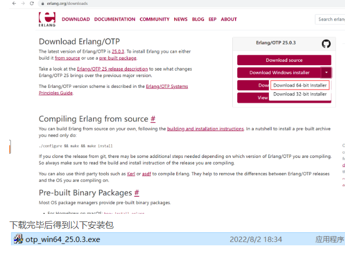Choose Download 64-bit Installer option
The image size is (345, 254).
point(300,85)
